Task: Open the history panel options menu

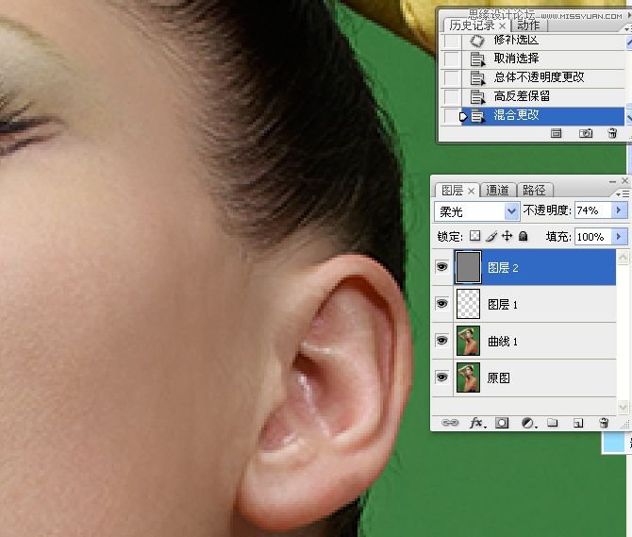Action: pos(626,29)
